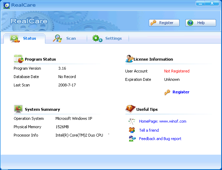Click the RealCare title bar app icon
Image resolution: width=222 pixels, height=170 pixels.
pyautogui.click(x=7, y=5)
